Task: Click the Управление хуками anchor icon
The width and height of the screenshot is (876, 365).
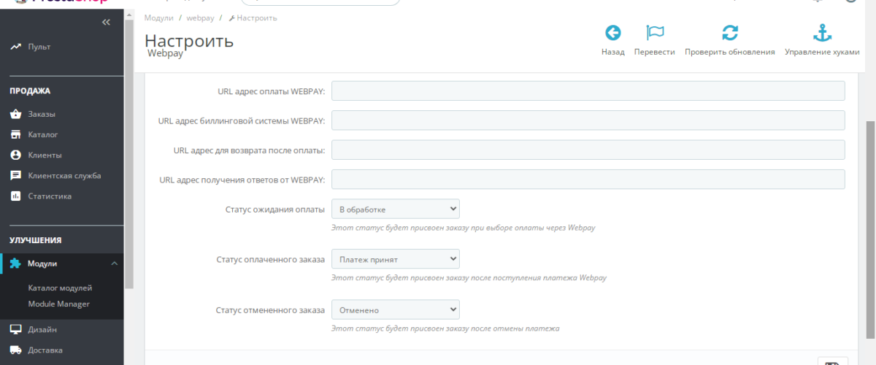Action: click(x=823, y=33)
